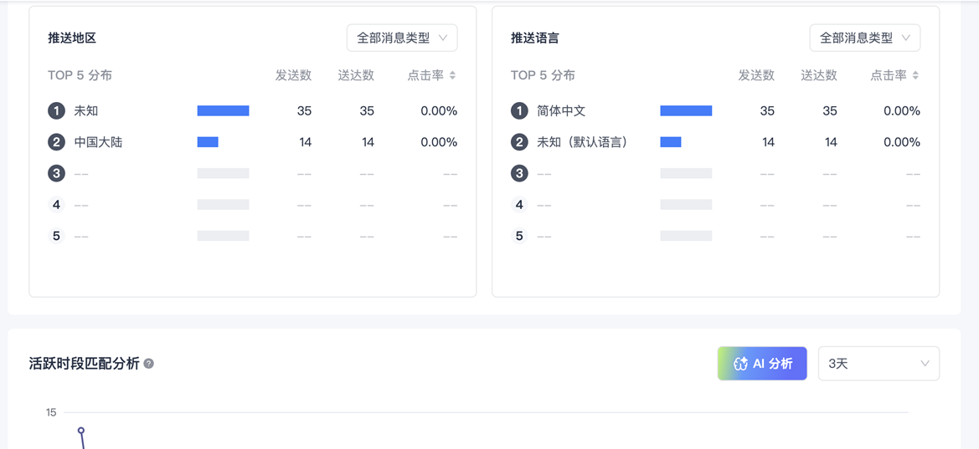Click rank 1 badge for 简体中文
This screenshot has width=979, height=449.
click(519, 110)
